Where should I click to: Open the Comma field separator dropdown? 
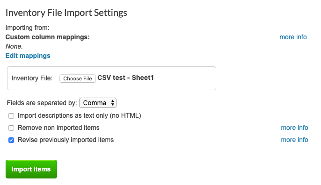coord(98,103)
